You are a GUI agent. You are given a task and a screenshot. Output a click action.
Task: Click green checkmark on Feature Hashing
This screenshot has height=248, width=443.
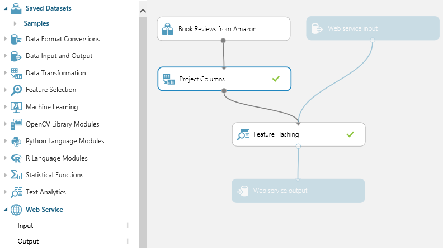(350, 134)
